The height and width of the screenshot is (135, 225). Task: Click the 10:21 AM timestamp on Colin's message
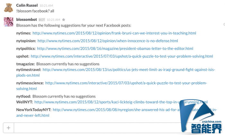pyautogui.click(x=46, y=5)
